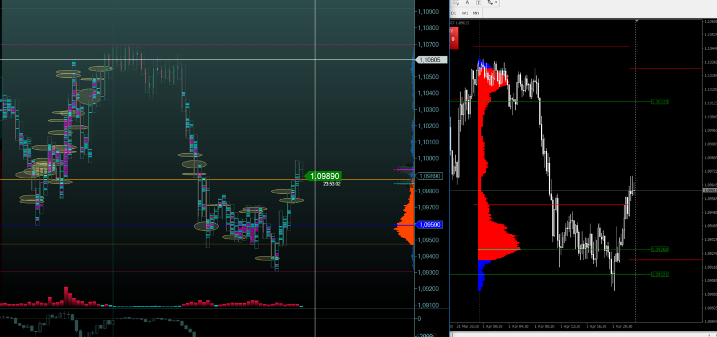Screen dimensions: 717x337
Task: Click the '1 Apr 08:30' time axis label
Action: 545,326
